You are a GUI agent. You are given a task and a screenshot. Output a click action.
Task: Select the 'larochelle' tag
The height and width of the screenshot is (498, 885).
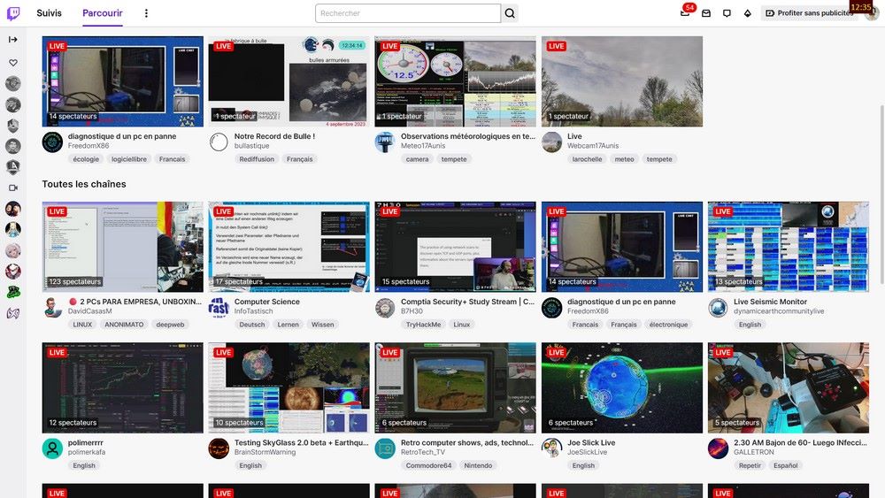[587, 159]
